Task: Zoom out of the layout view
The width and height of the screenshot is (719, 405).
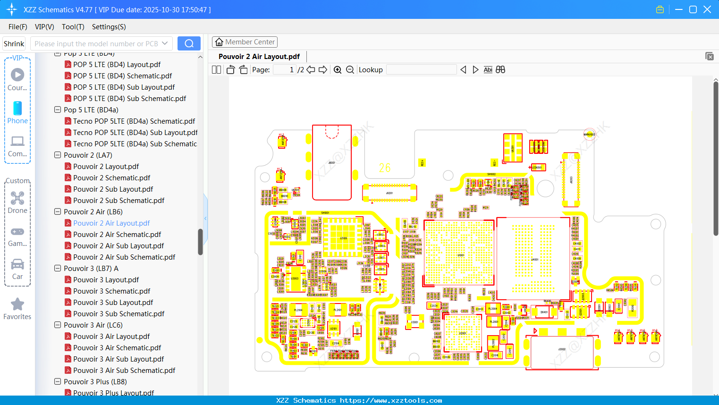Action: [x=350, y=69]
